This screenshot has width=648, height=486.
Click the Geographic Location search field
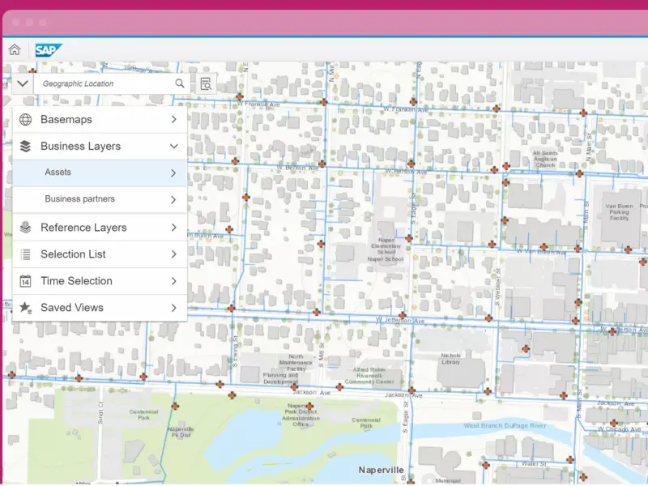pyautogui.click(x=105, y=83)
